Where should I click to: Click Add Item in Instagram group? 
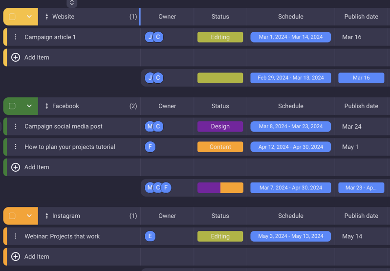tap(37, 256)
